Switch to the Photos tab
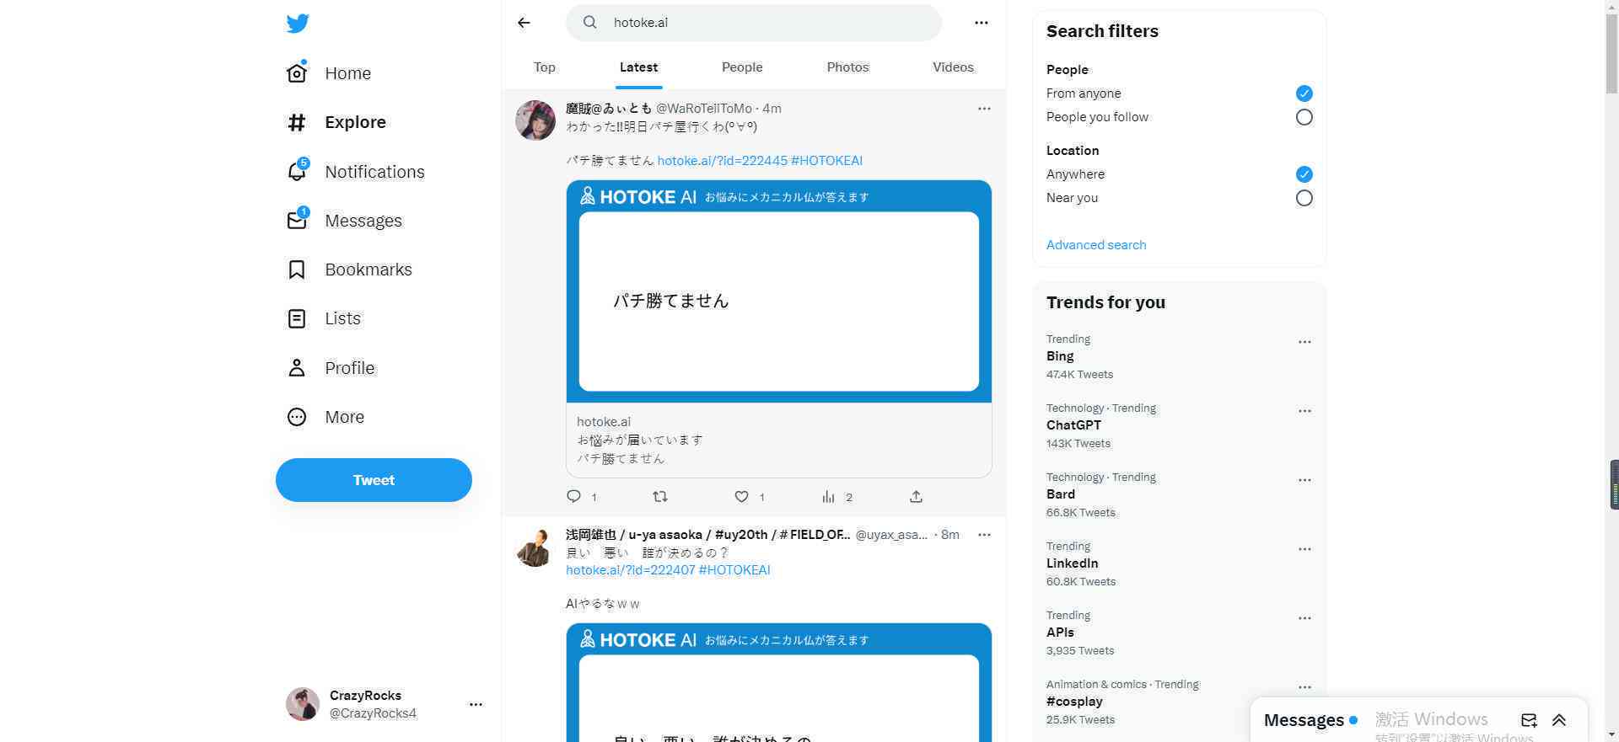The image size is (1619, 742). click(x=847, y=67)
